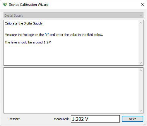The image size is (147, 126).
Task: Click the line 'Measure the Voltage on the "V"'
Action: 54,35
